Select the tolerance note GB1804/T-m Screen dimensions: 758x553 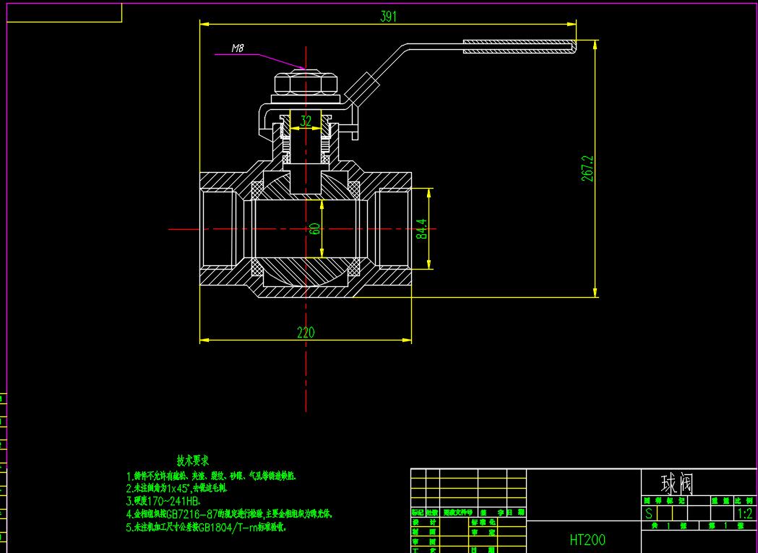(206, 527)
